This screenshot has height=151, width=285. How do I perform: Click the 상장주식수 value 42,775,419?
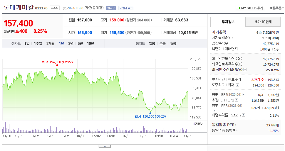coord(271,44)
